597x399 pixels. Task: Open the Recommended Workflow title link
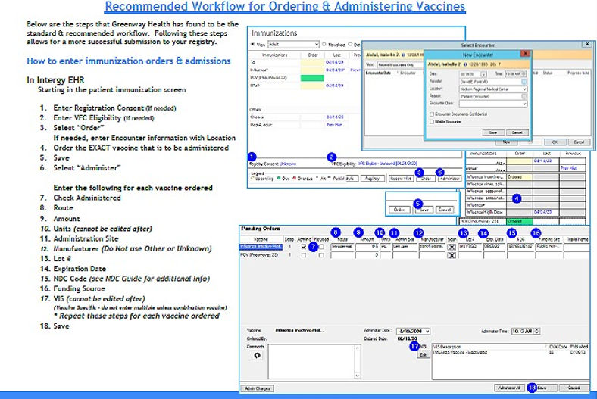285,7
